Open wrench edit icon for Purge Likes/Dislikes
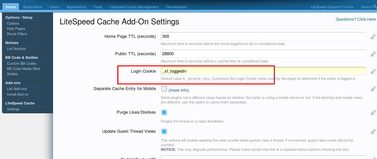Viewport: 377px width, 159px height. [373, 112]
